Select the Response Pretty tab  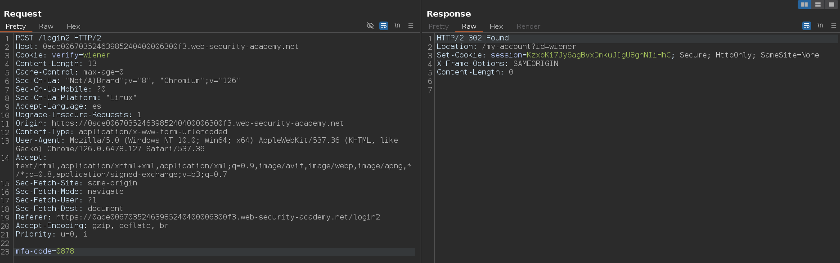pos(439,26)
